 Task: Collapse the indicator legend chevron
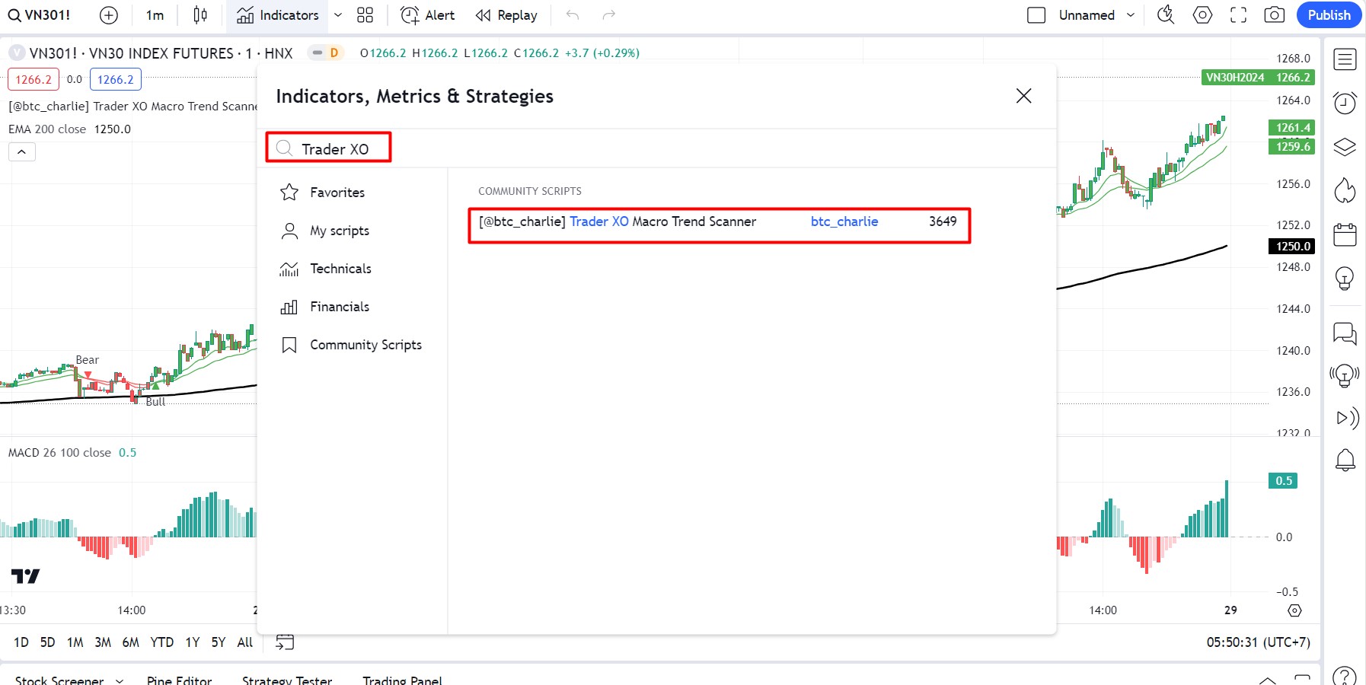point(21,152)
